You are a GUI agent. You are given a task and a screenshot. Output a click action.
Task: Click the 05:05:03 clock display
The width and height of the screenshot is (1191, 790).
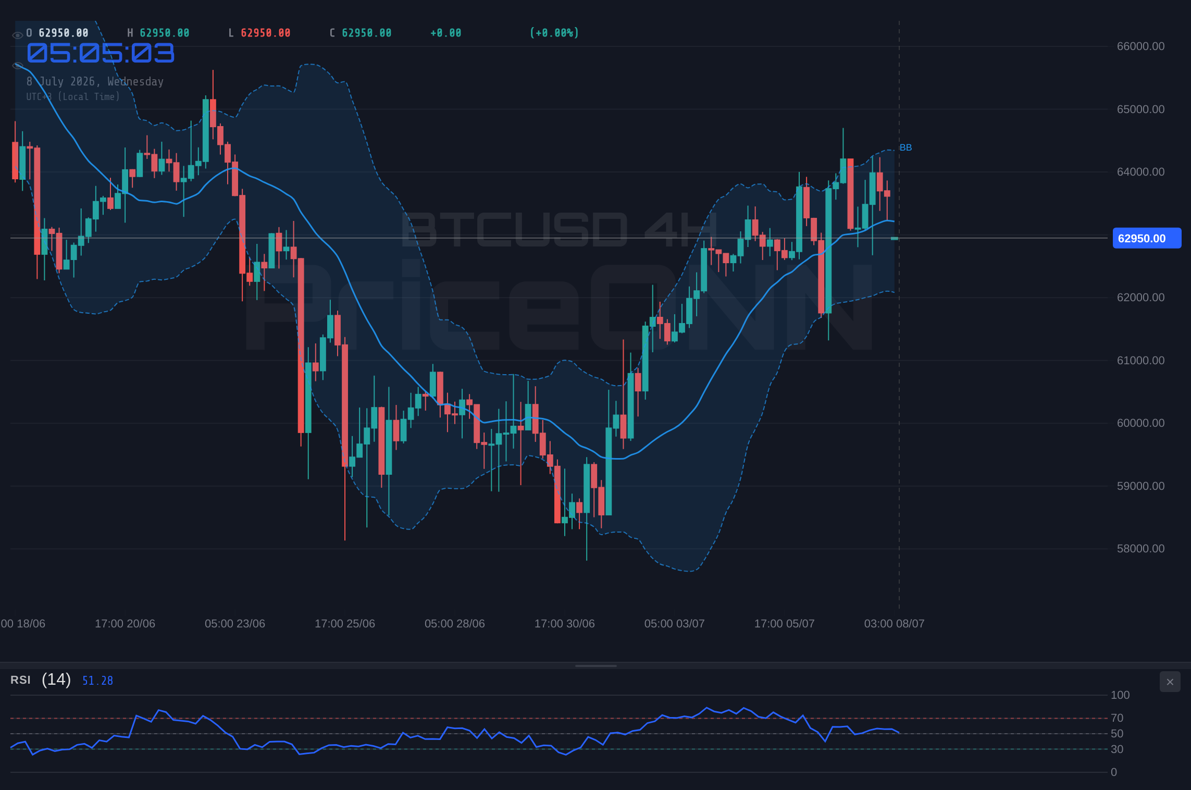(101, 53)
